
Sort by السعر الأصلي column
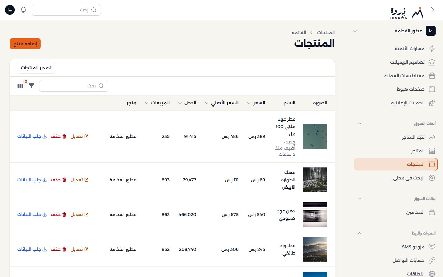click(x=222, y=103)
